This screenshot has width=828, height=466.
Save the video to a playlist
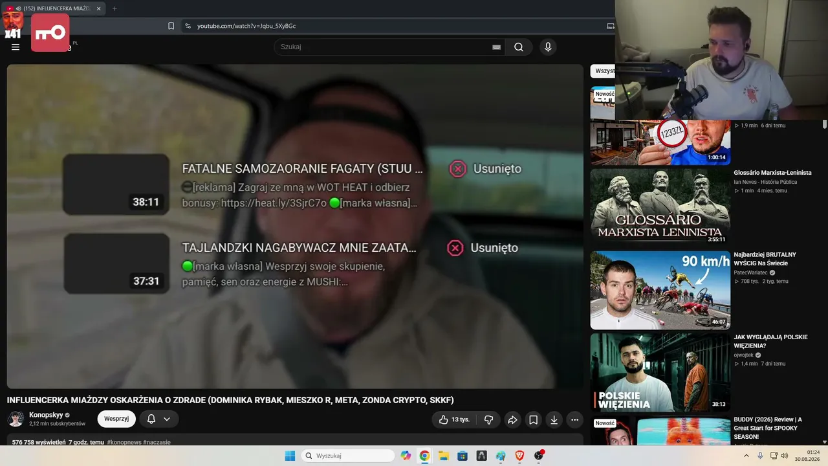pyautogui.click(x=533, y=419)
